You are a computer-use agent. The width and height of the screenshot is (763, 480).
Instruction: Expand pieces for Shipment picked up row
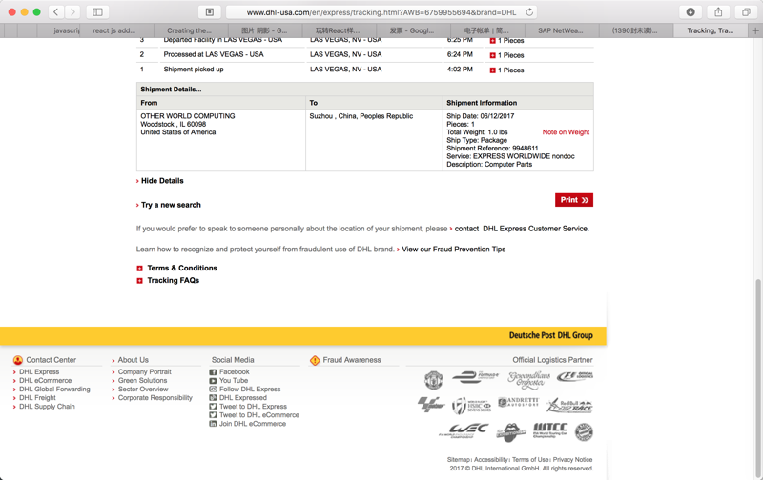492,70
